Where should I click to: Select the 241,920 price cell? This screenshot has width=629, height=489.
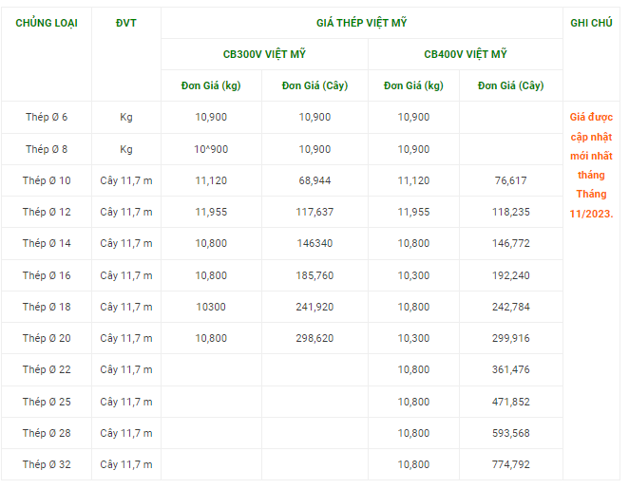(x=314, y=307)
